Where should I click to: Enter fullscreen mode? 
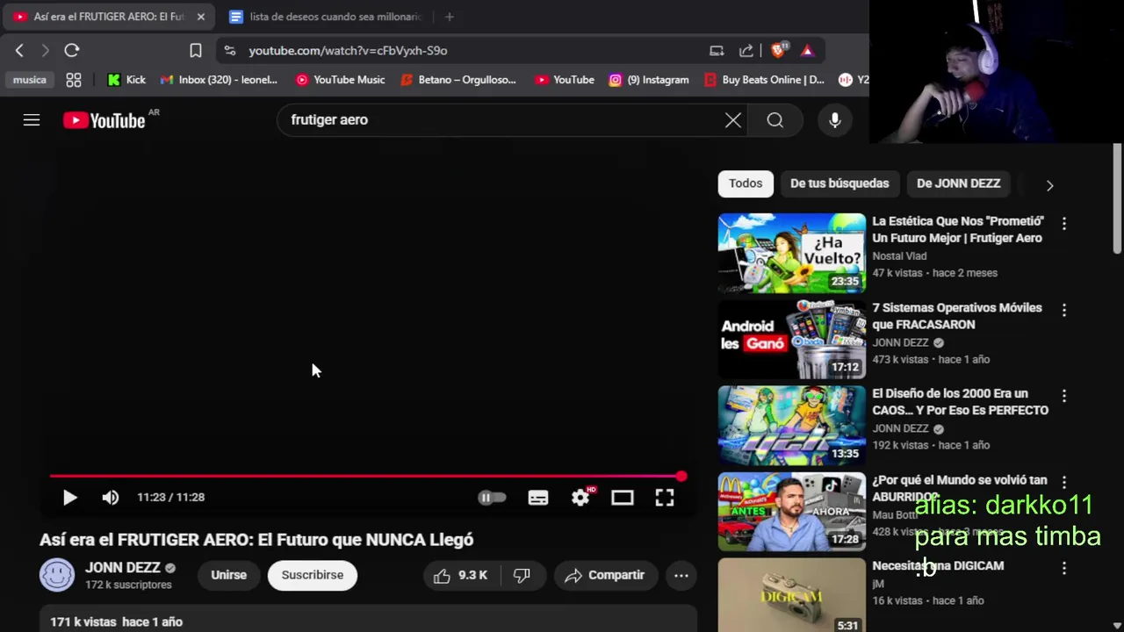665,498
